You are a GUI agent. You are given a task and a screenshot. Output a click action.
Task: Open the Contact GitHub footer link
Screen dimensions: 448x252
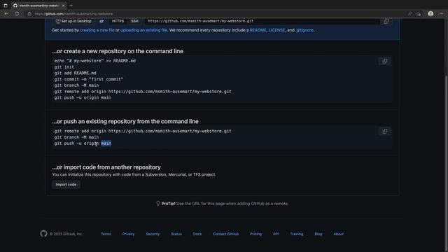click(225, 234)
